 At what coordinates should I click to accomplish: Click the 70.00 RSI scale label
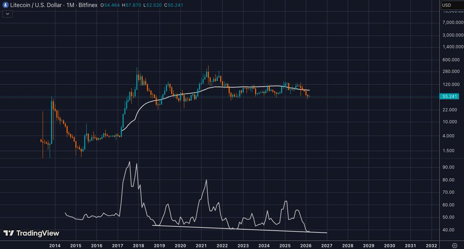pyautogui.click(x=449, y=192)
